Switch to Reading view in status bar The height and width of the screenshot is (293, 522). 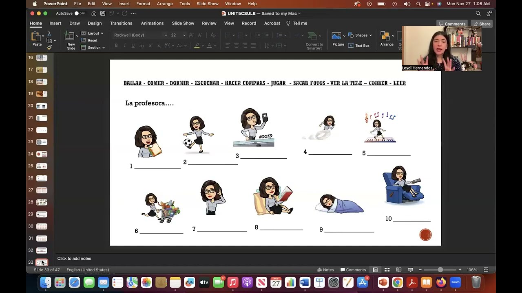point(399,270)
